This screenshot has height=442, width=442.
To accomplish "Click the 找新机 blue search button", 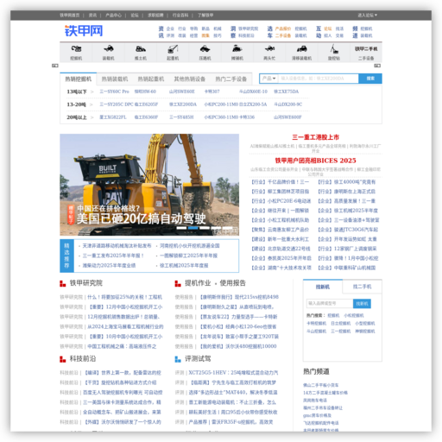I will 362,303.
